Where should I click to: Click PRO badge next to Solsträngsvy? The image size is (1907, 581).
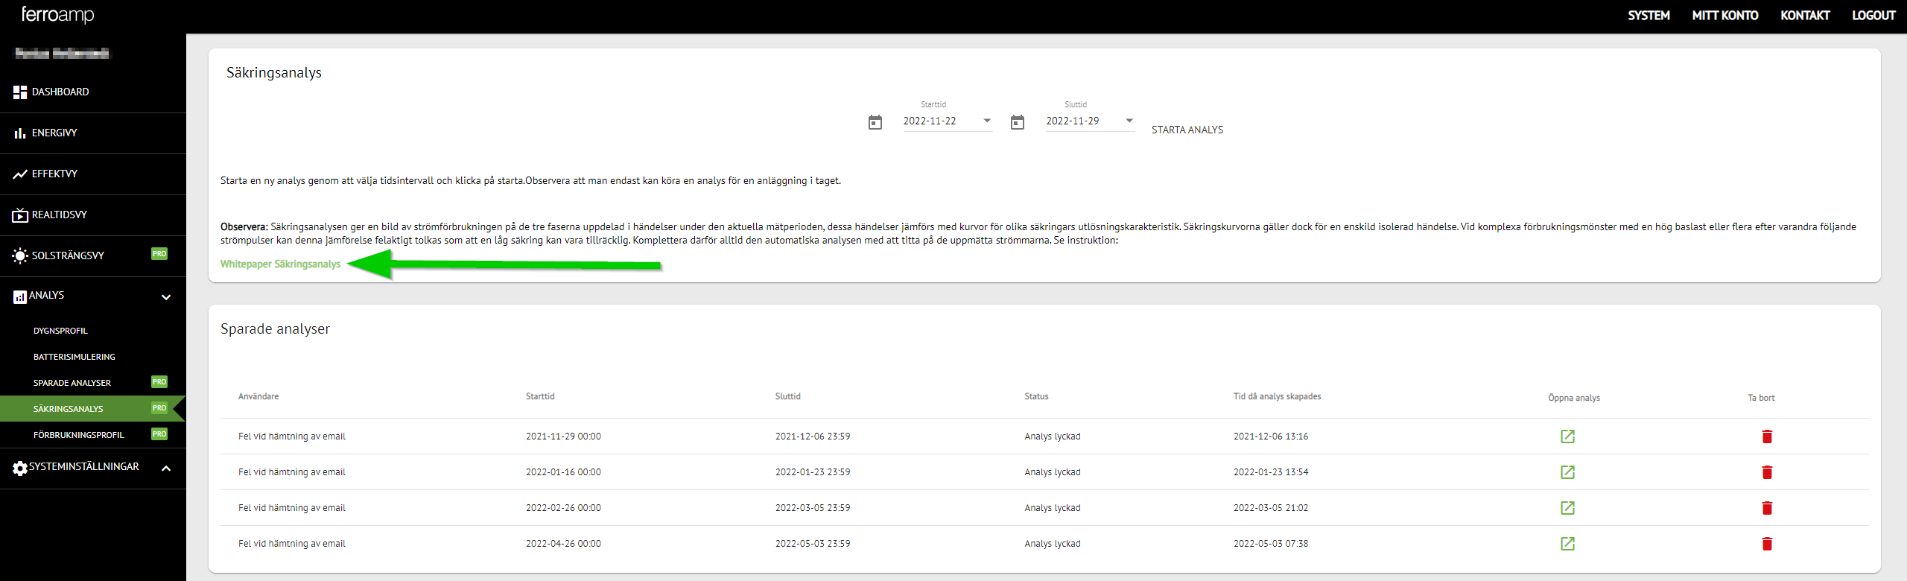[159, 254]
